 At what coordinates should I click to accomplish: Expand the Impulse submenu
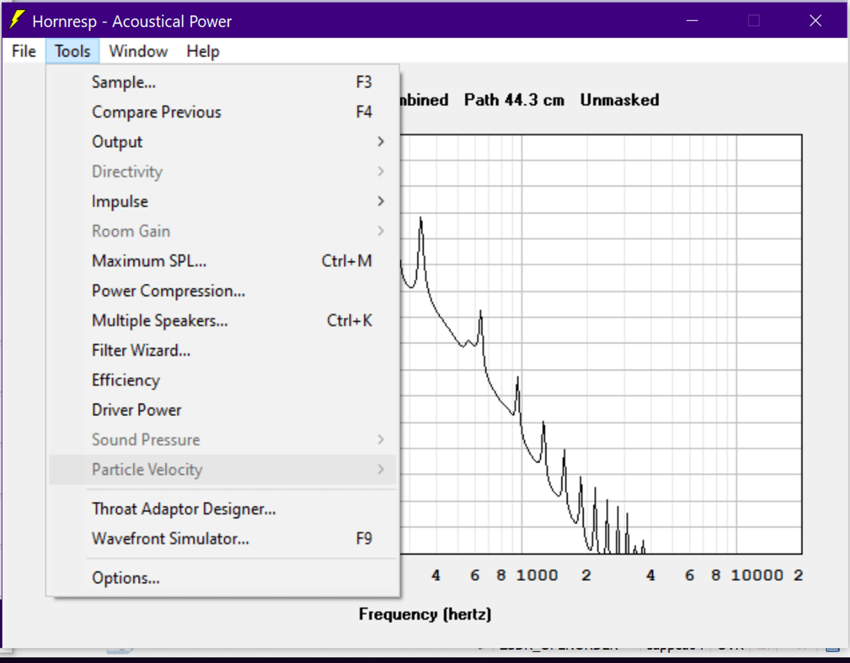point(222,201)
